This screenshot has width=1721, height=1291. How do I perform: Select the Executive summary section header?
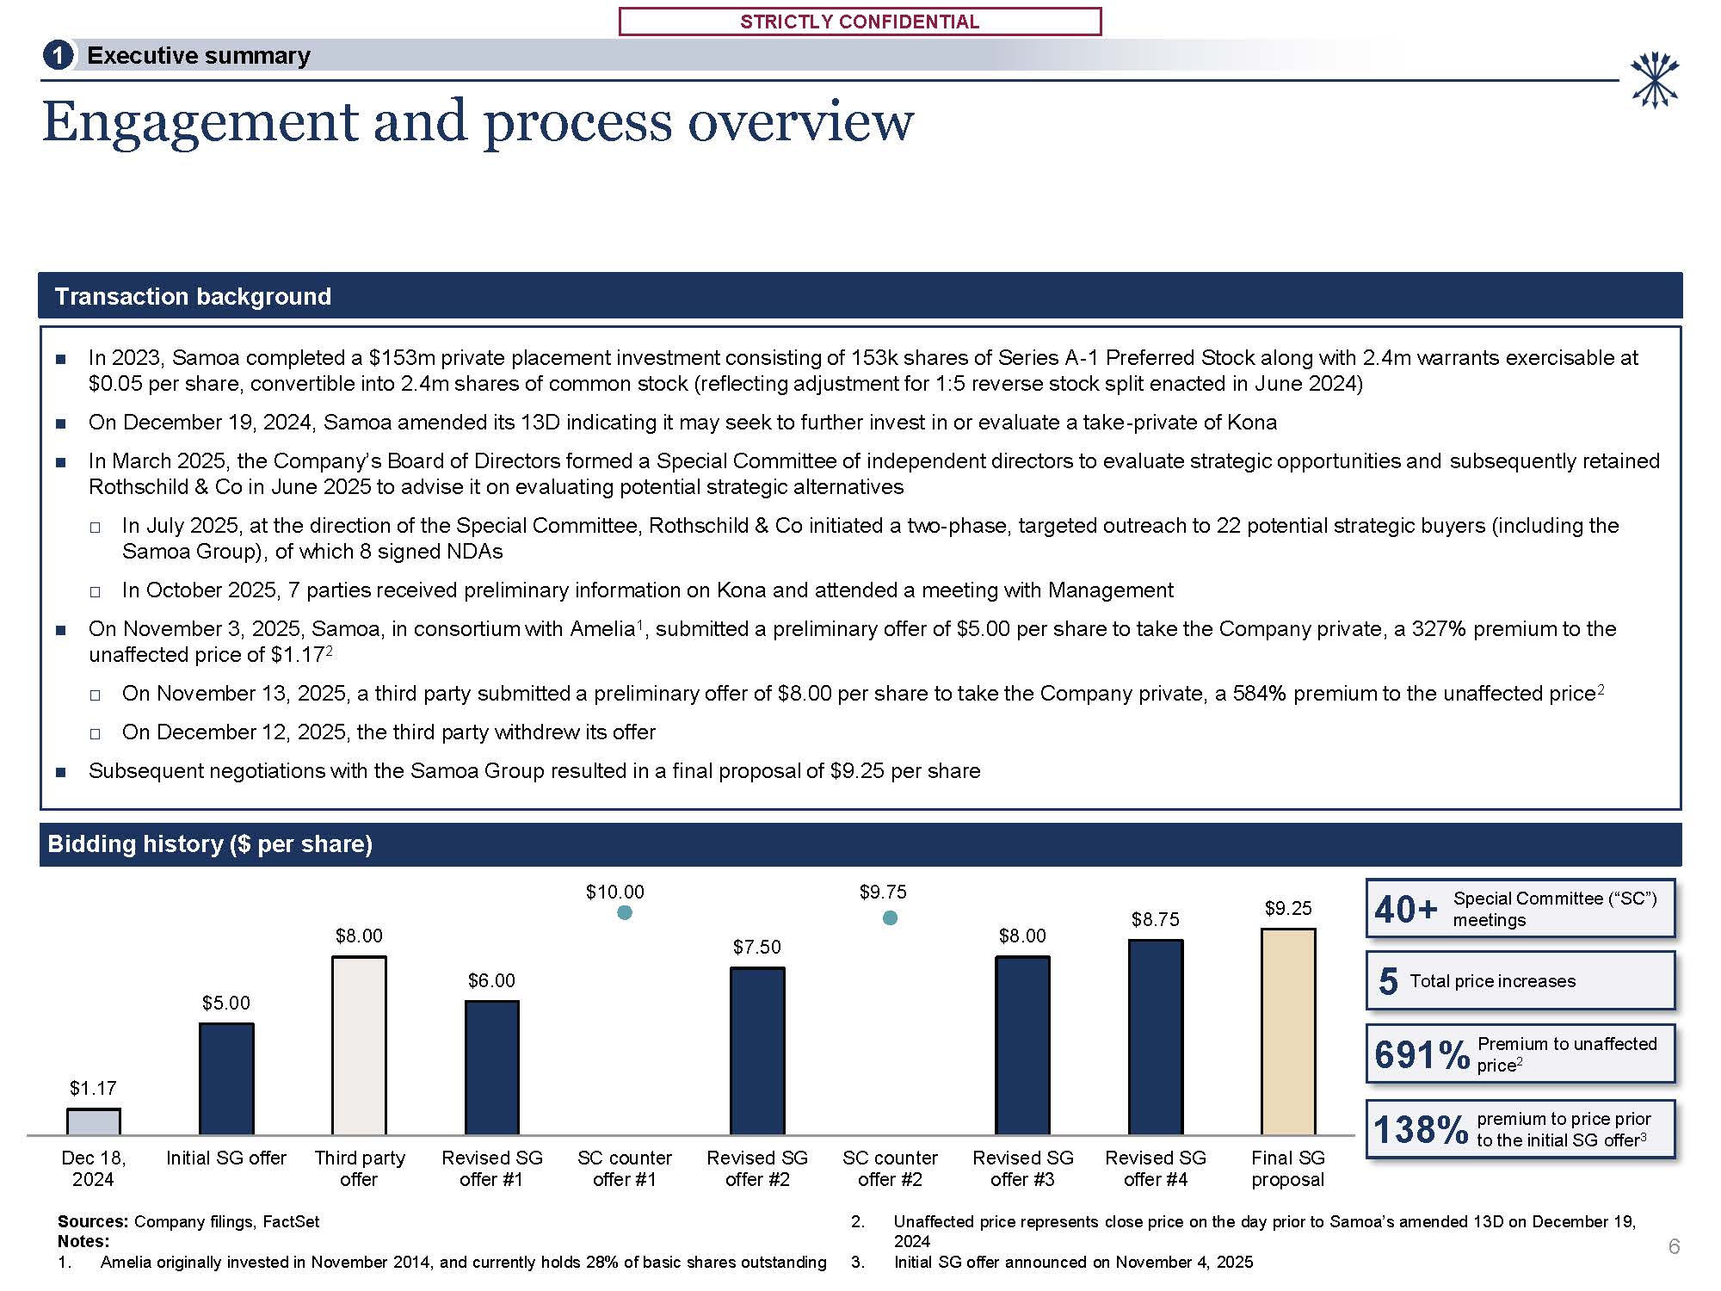pos(199,56)
